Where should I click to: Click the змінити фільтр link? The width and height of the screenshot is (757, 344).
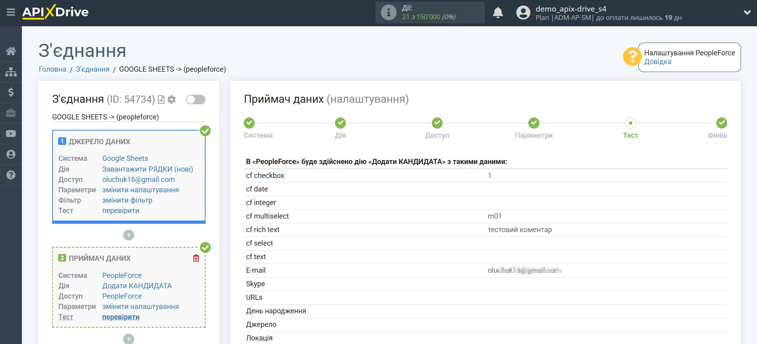coord(127,200)
